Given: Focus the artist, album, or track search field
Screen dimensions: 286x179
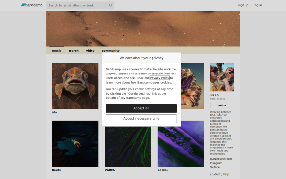Looking at the screenshot, I should tap(80, 5).
